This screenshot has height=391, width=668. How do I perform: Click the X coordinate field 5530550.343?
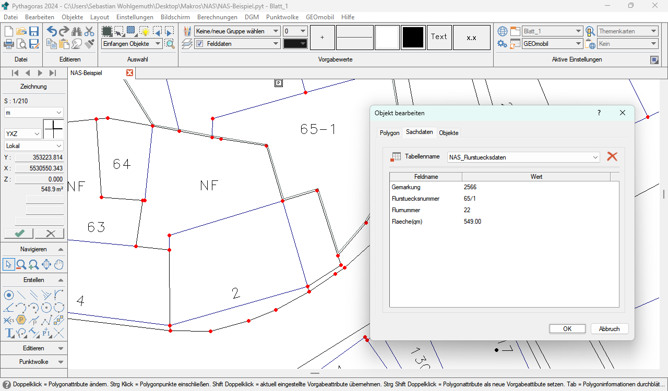pos(39,168)
